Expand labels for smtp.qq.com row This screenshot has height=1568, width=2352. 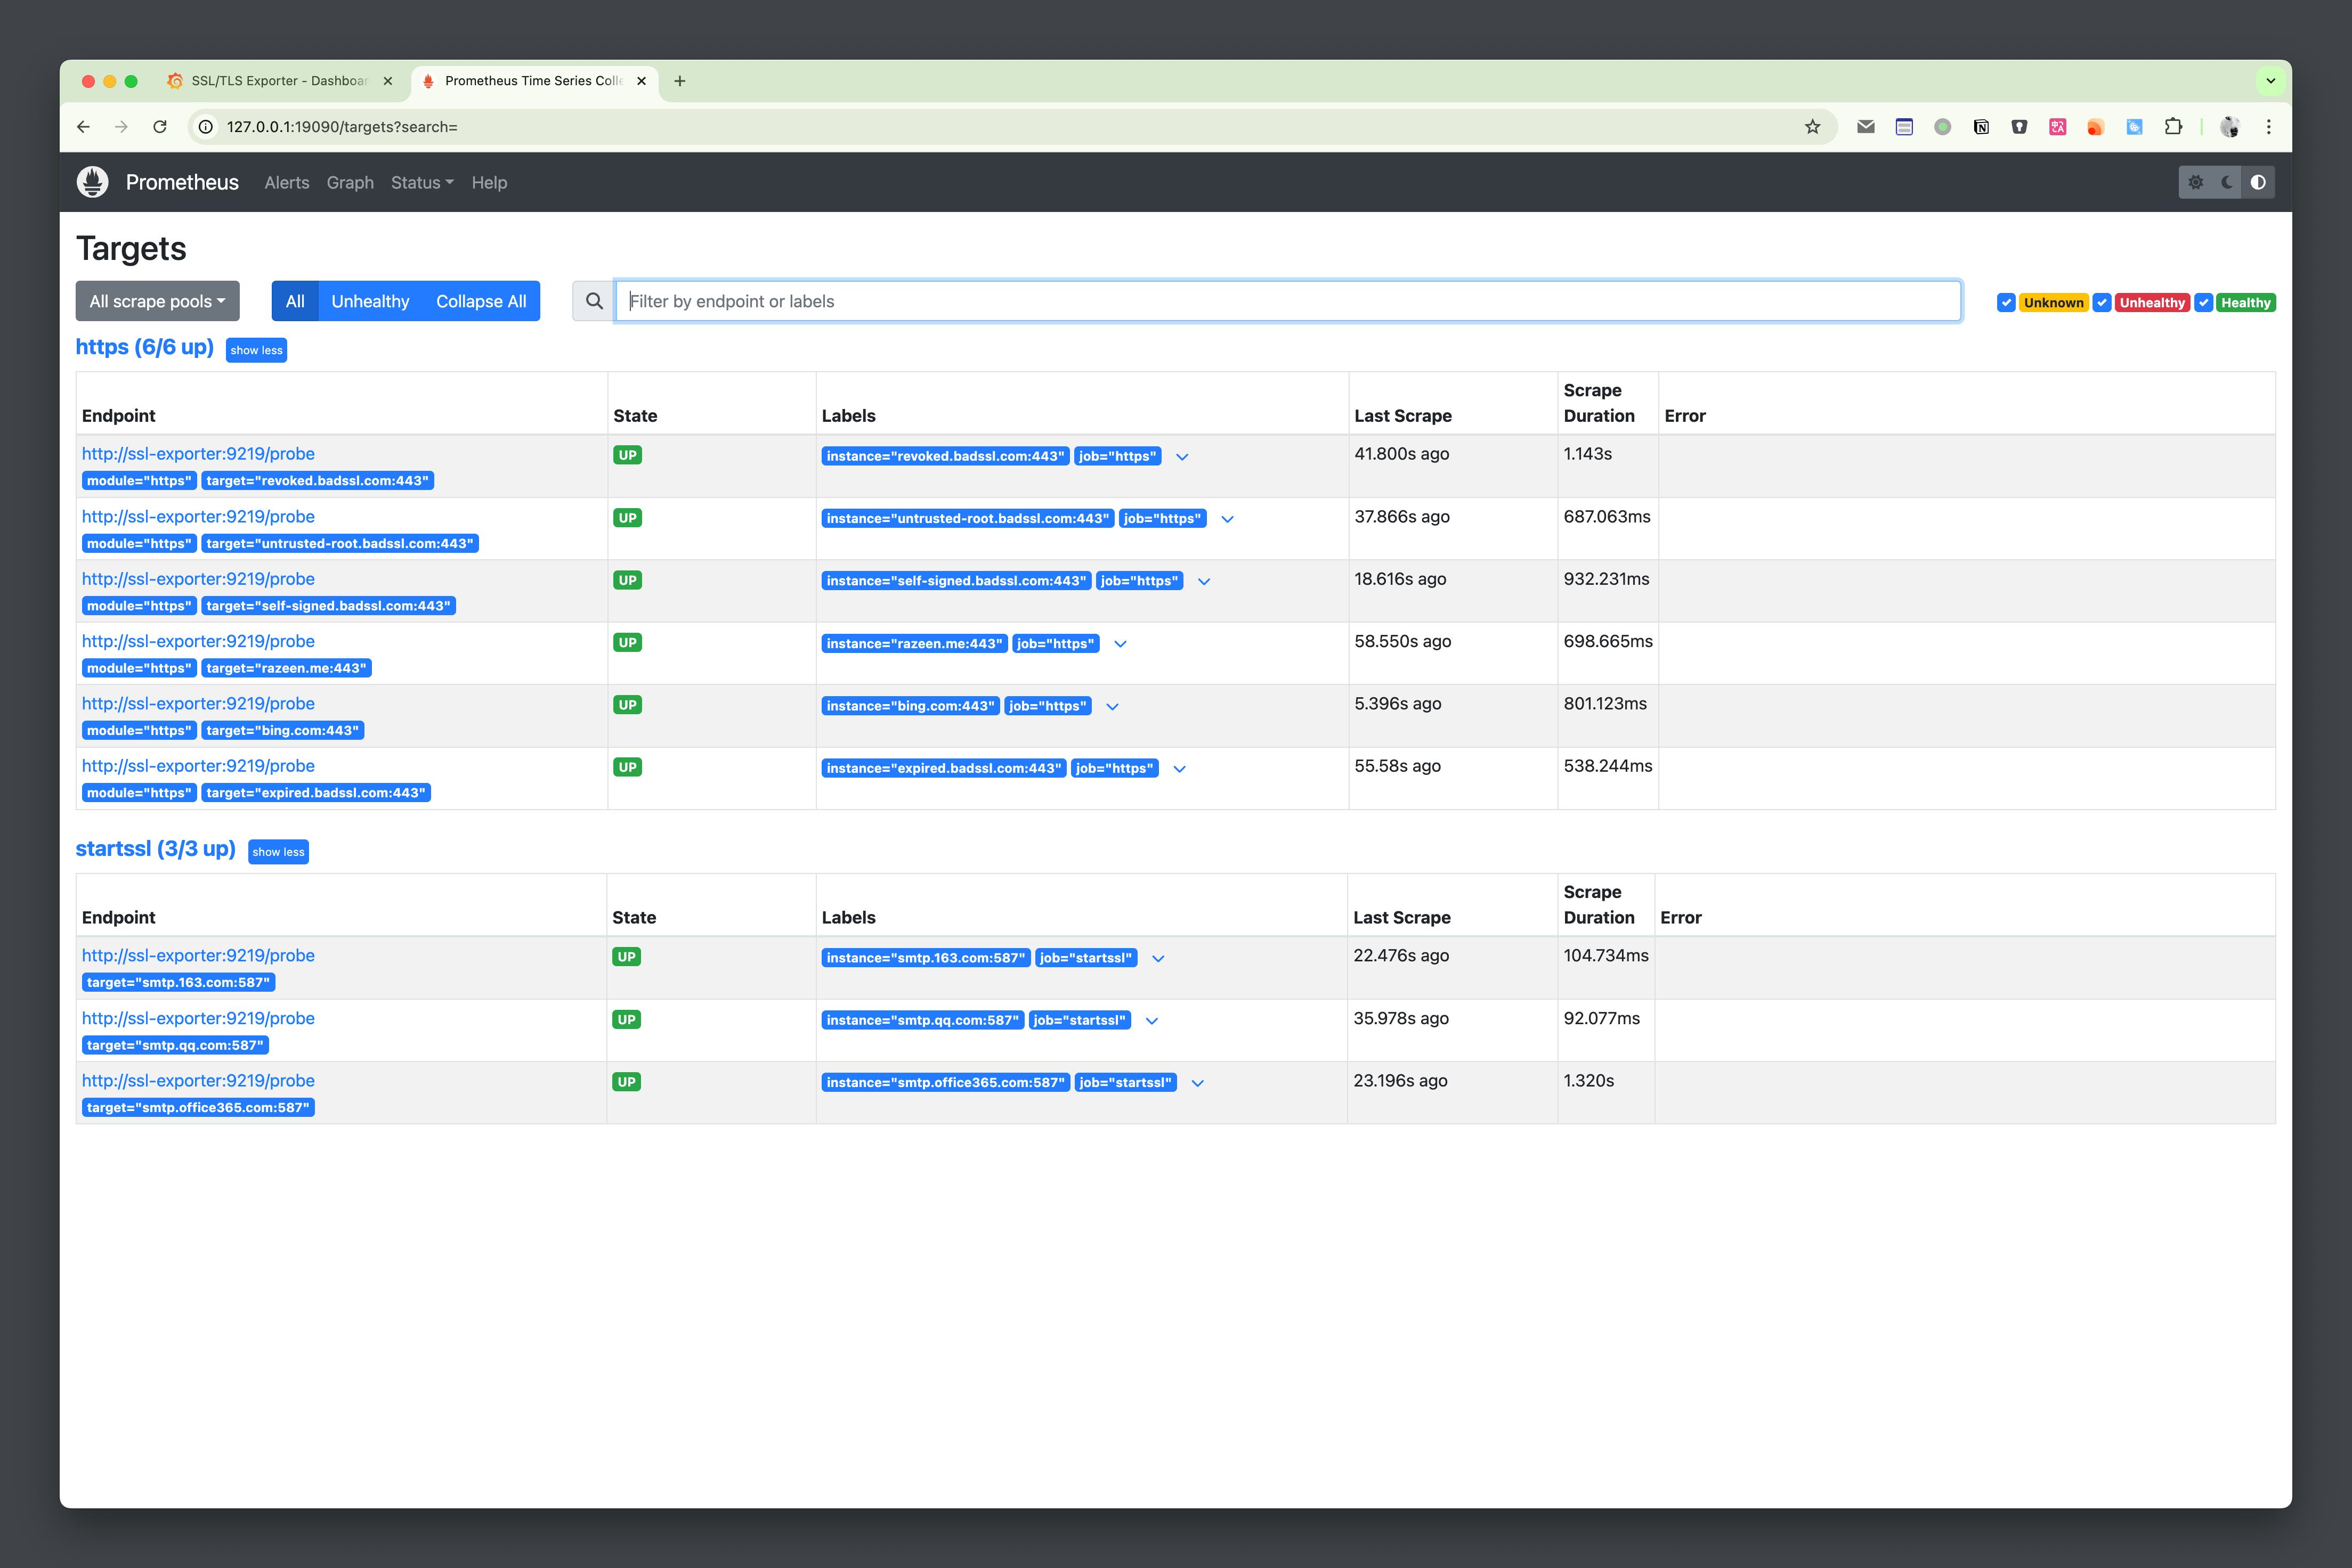(x=1151, y=1021)
